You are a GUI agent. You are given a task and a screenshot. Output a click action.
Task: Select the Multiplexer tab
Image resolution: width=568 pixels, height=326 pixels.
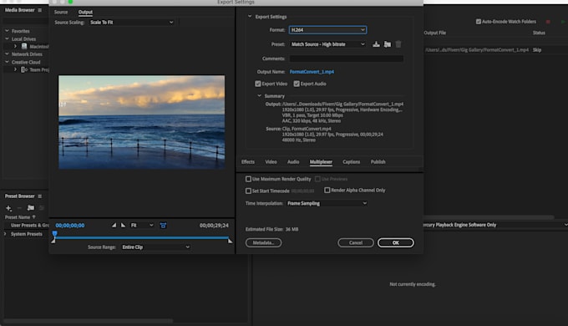pyautogui.click(x=321, y=161)
